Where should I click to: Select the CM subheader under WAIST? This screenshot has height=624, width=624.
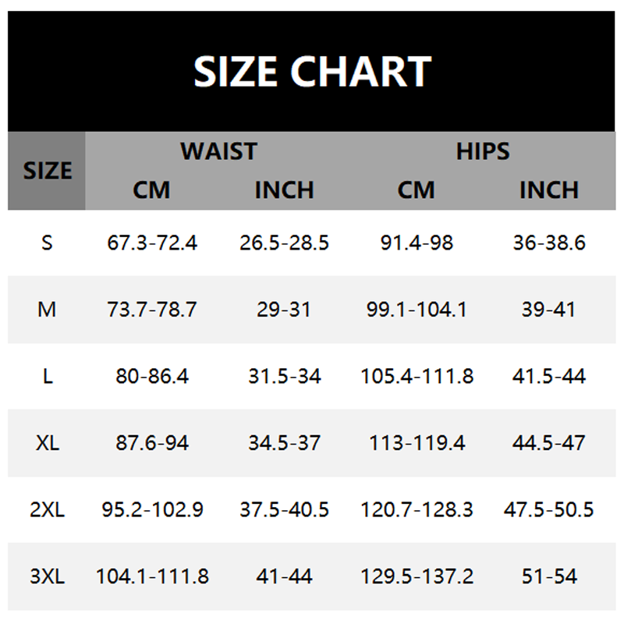pos(151,190)
